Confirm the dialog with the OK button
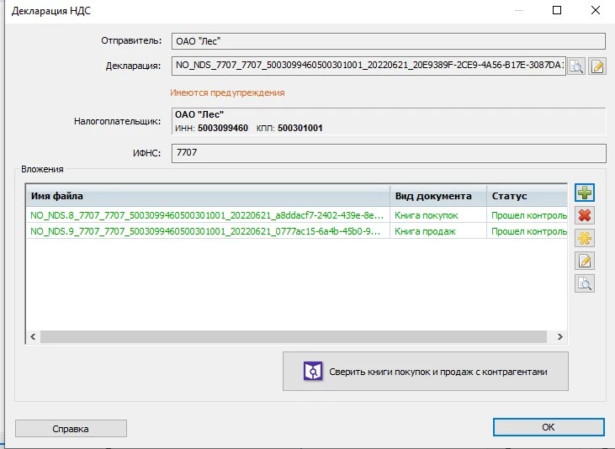This screenshot has width=615, height=449. [548, 427]
